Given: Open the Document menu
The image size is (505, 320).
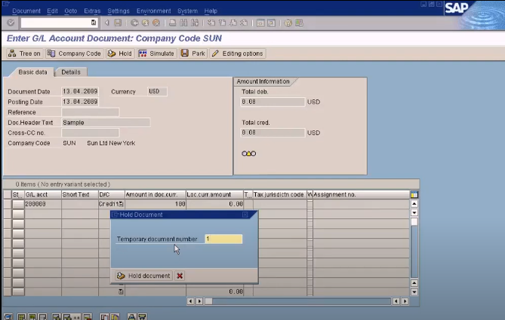Looking at the screenshot, I should tap(26, 11).
